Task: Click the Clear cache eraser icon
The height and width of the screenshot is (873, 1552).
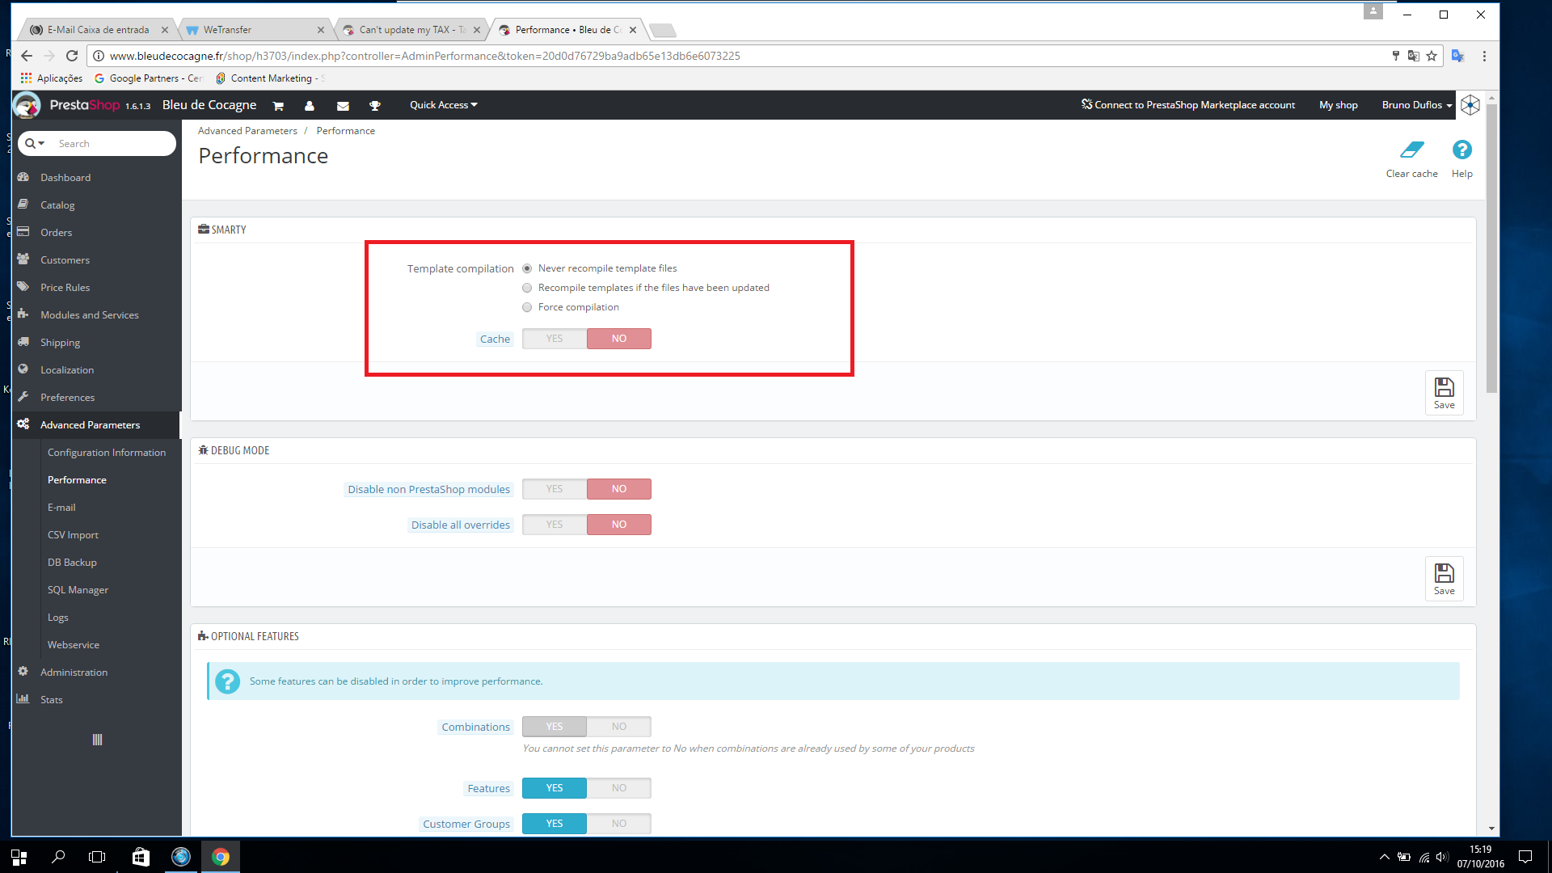Action: tap(1411, 150)
